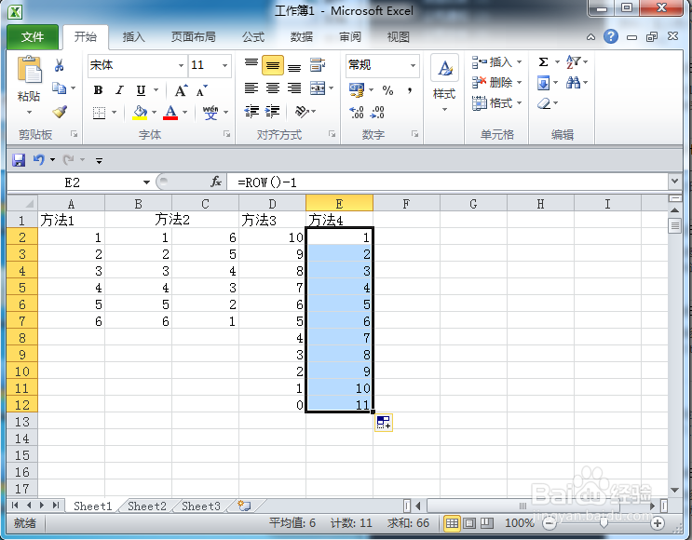Open Excel Help question mark
The image size is (692, 540).
pyautogui.click(x=611, y=36)
